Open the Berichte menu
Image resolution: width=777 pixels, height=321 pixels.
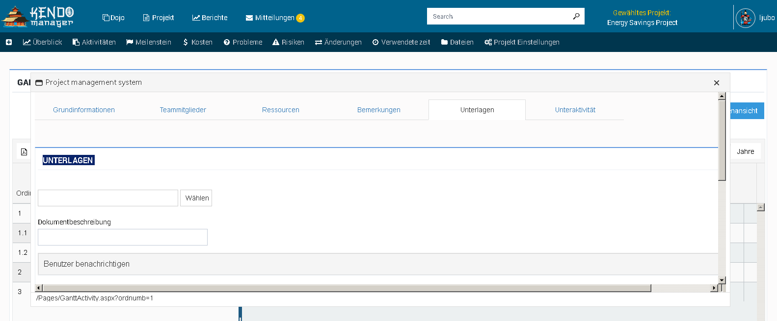pos(210,18)
